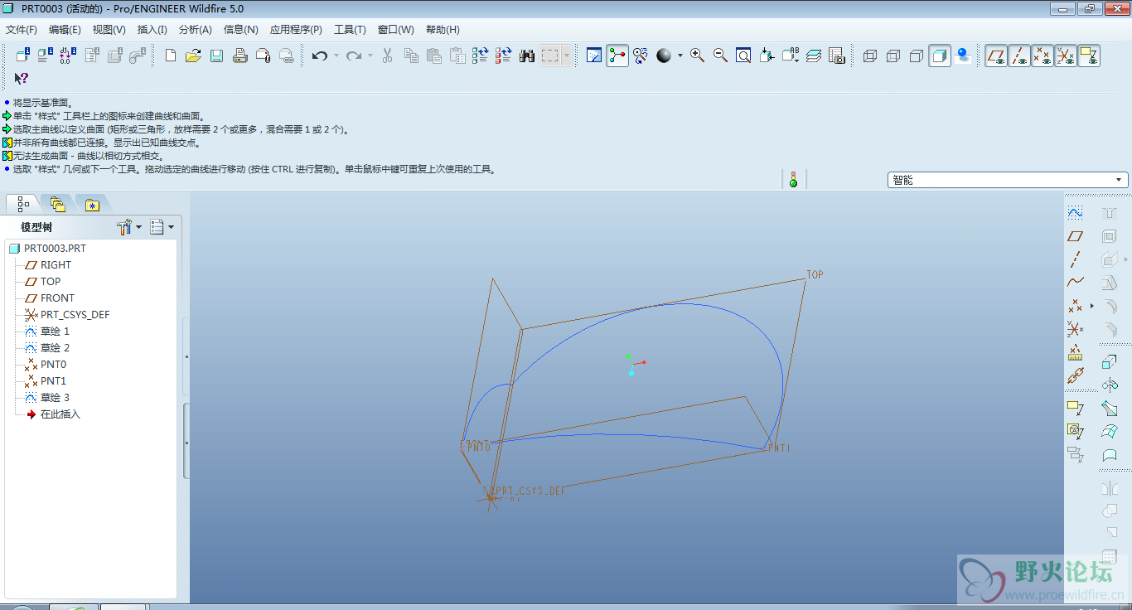Zoom out with the magnifier minus icon
Viewport: 1132px width, 610px height.
click(x=720, y=56)
